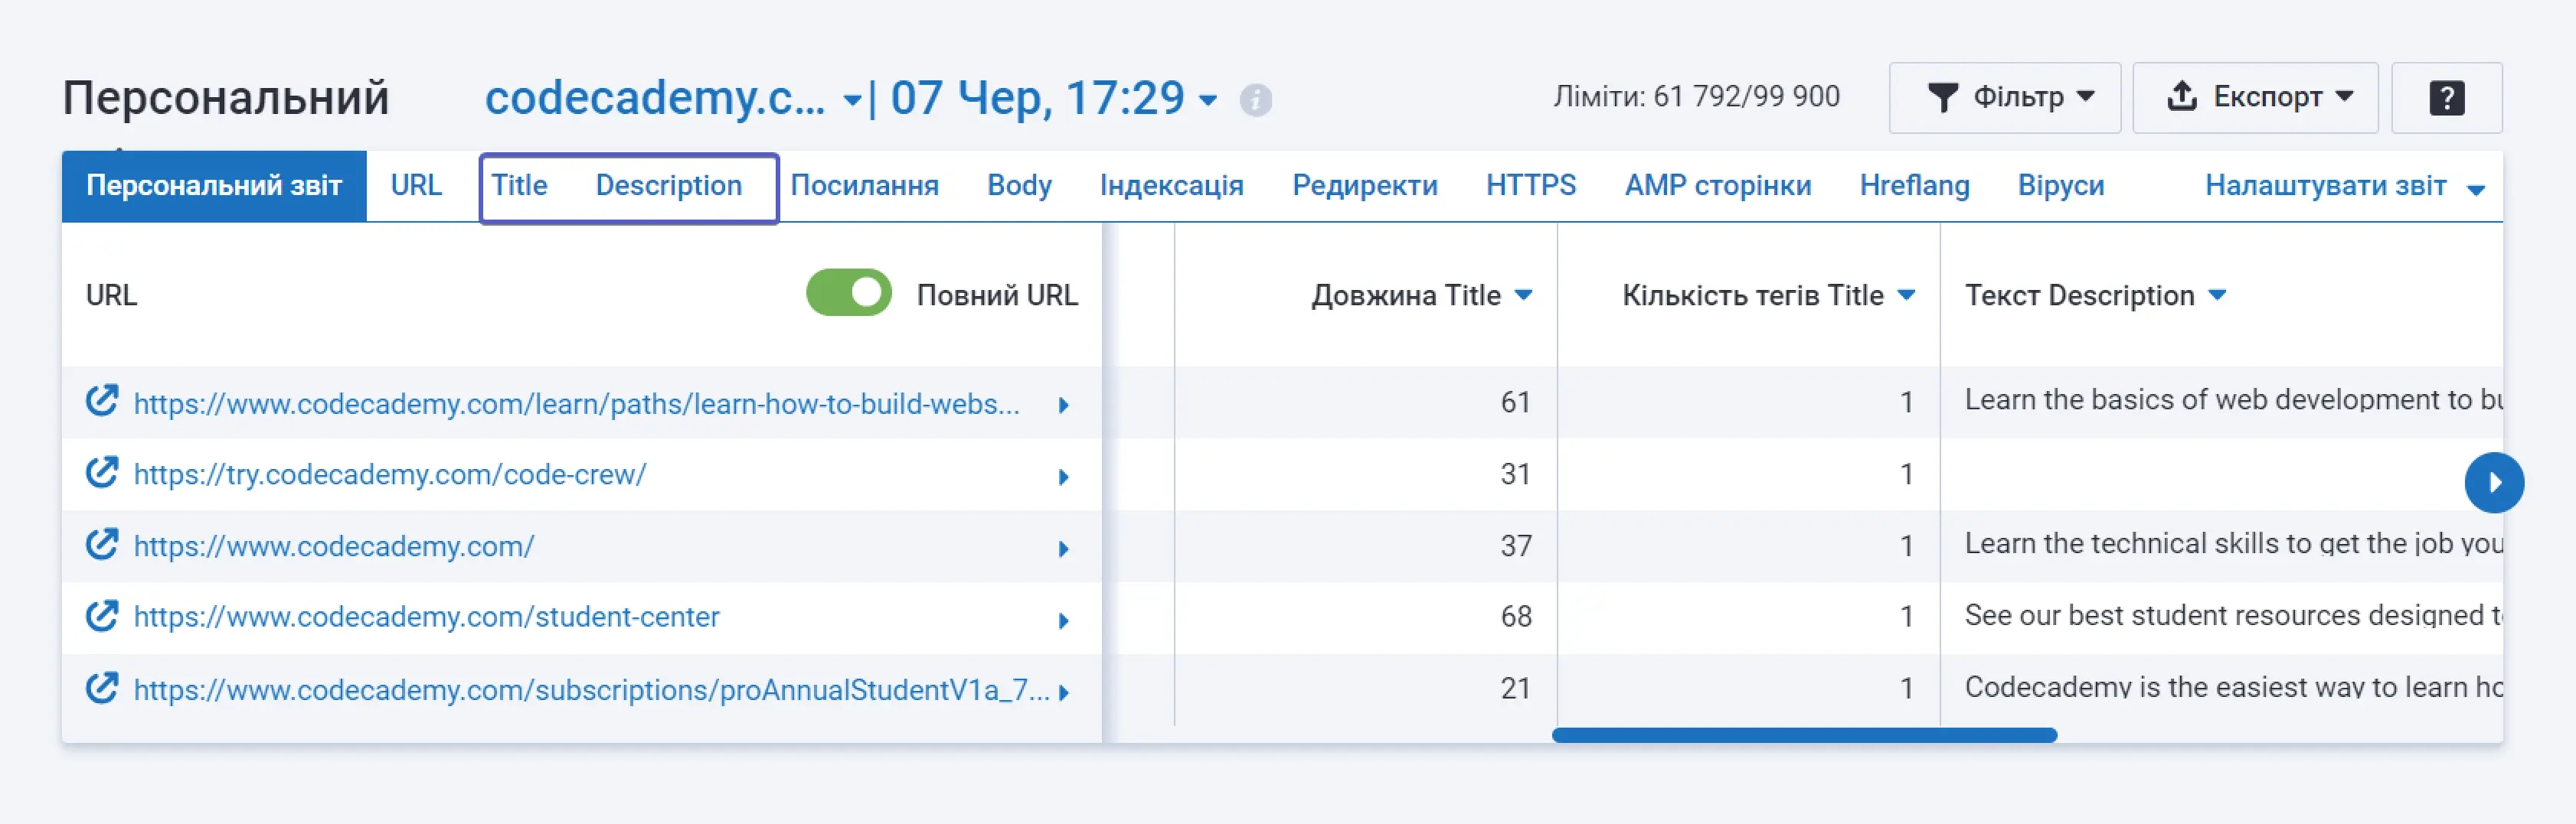This screenshot has height=824, width=2576.
Task: Click description 'Learn the basics of web development'
Action: 2233,399
